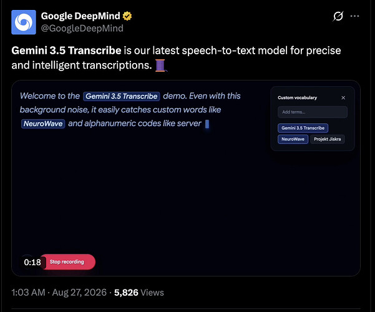
Task: Click the thread spool emoji
Action: point(161,66)
